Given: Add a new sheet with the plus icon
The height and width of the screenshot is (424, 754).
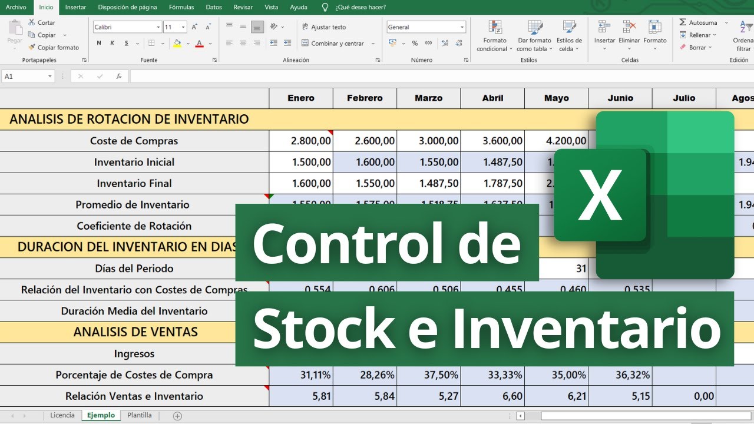Looking at the screenshot, I should (x=177, y=416).
